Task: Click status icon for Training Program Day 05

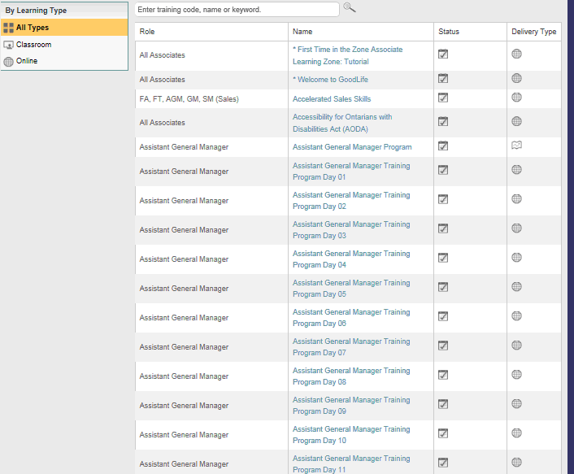Action: pos(443,287)
